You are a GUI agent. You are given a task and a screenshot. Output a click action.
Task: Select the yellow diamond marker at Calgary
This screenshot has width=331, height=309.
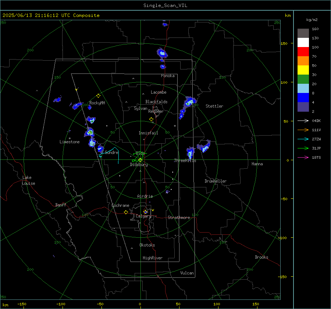pos(145,212)
